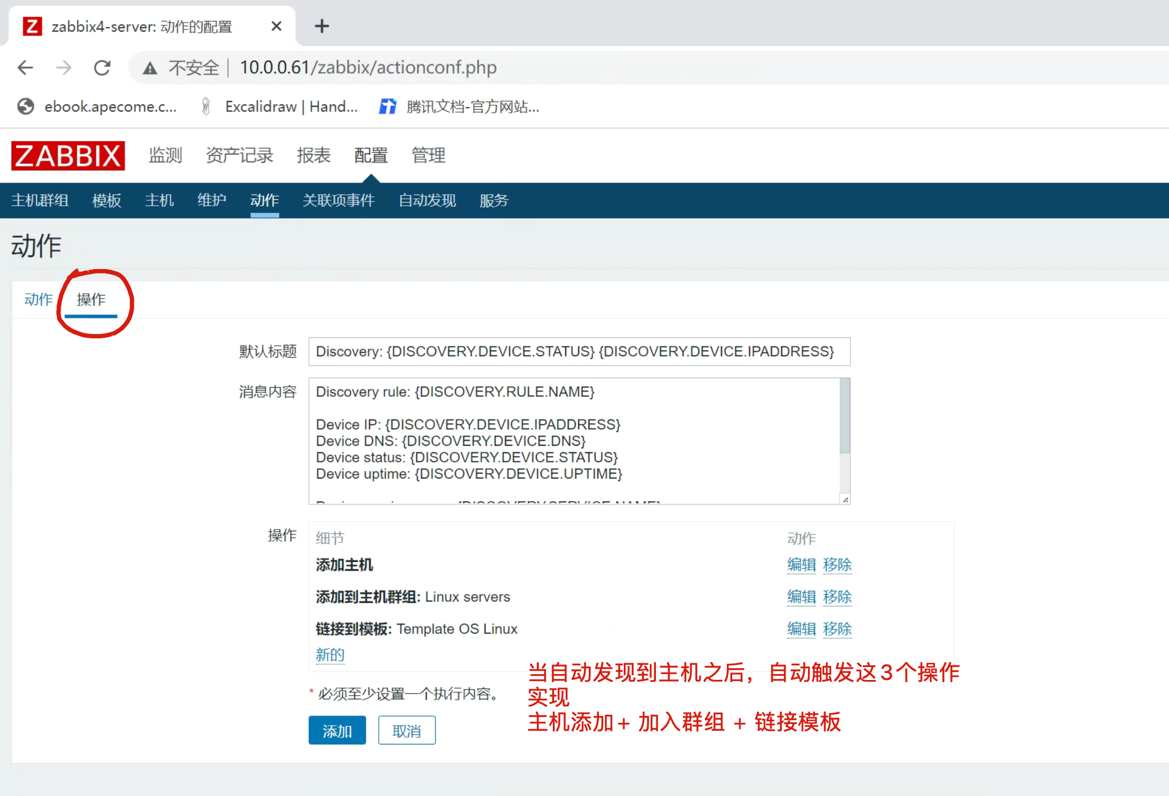1169x796 pixels.
Task: Go to 自动发现 submenu item
Action: tap(427, 200)
